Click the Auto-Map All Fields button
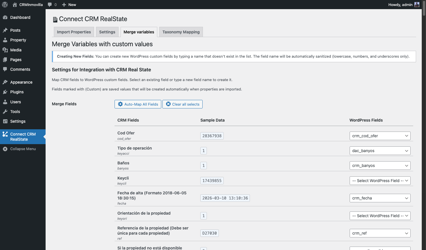 [x=138, y=104]
